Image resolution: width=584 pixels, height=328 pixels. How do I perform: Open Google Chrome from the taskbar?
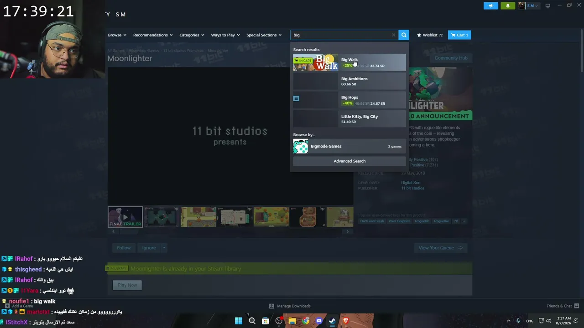[x=306, y=321]
